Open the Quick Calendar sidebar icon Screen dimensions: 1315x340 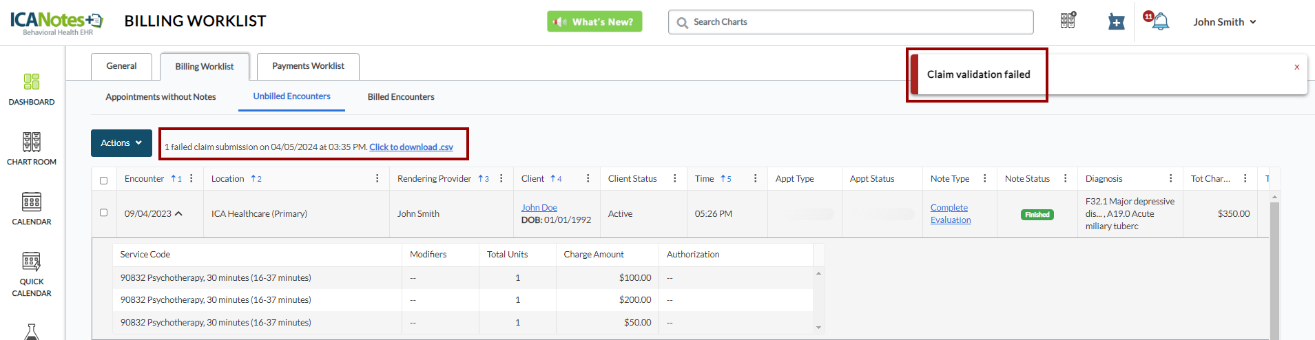point(32,262)
